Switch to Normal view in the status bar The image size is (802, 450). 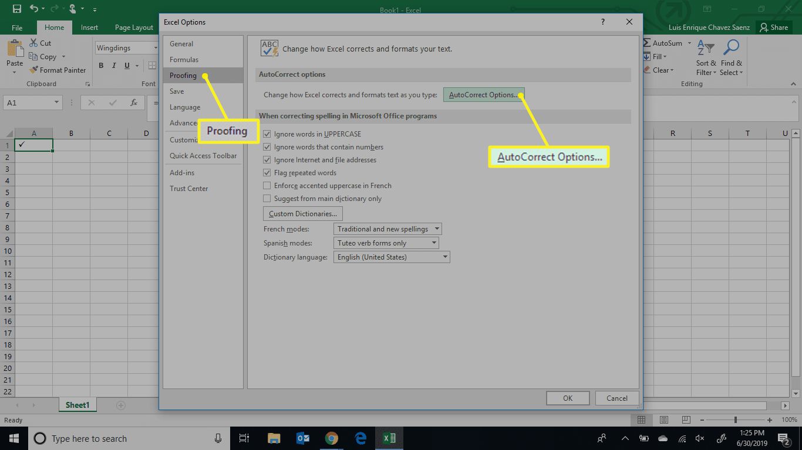pos(642,420)
